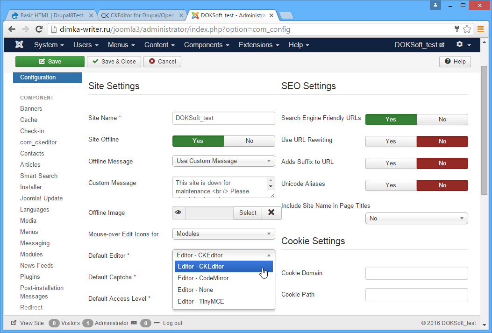Expand Include Site Name in Page Titles dropdown
The height and width of the screenshot is (333, 492).
pyautogui.click(x=416, y=219)
